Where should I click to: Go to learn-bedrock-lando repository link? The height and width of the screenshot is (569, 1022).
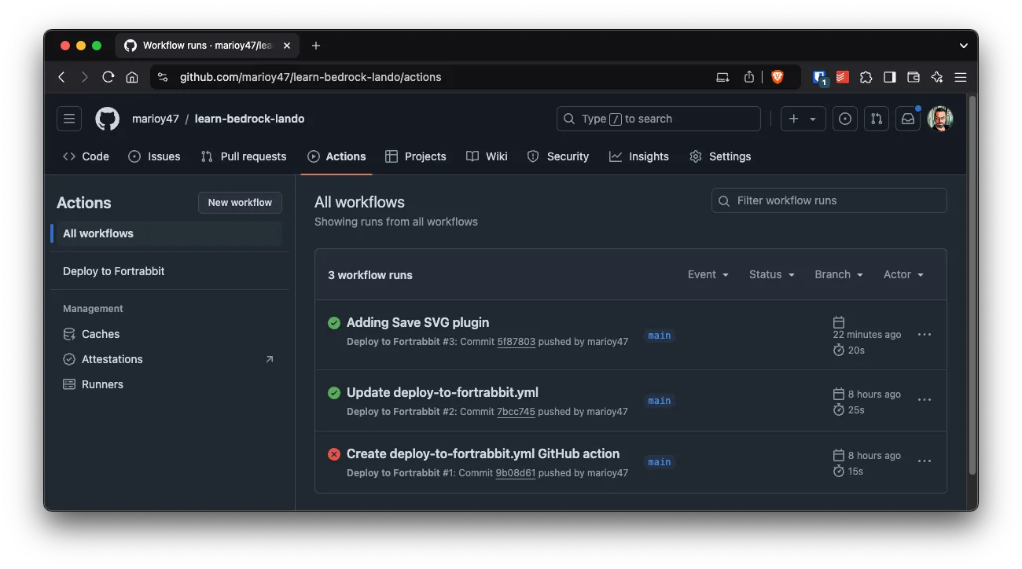tap(249, 119)
